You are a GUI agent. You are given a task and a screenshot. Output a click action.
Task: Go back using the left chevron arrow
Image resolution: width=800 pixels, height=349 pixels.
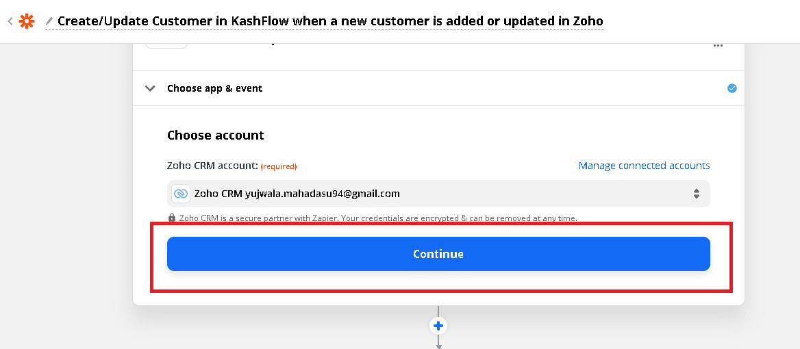click(x=10, y=21)
